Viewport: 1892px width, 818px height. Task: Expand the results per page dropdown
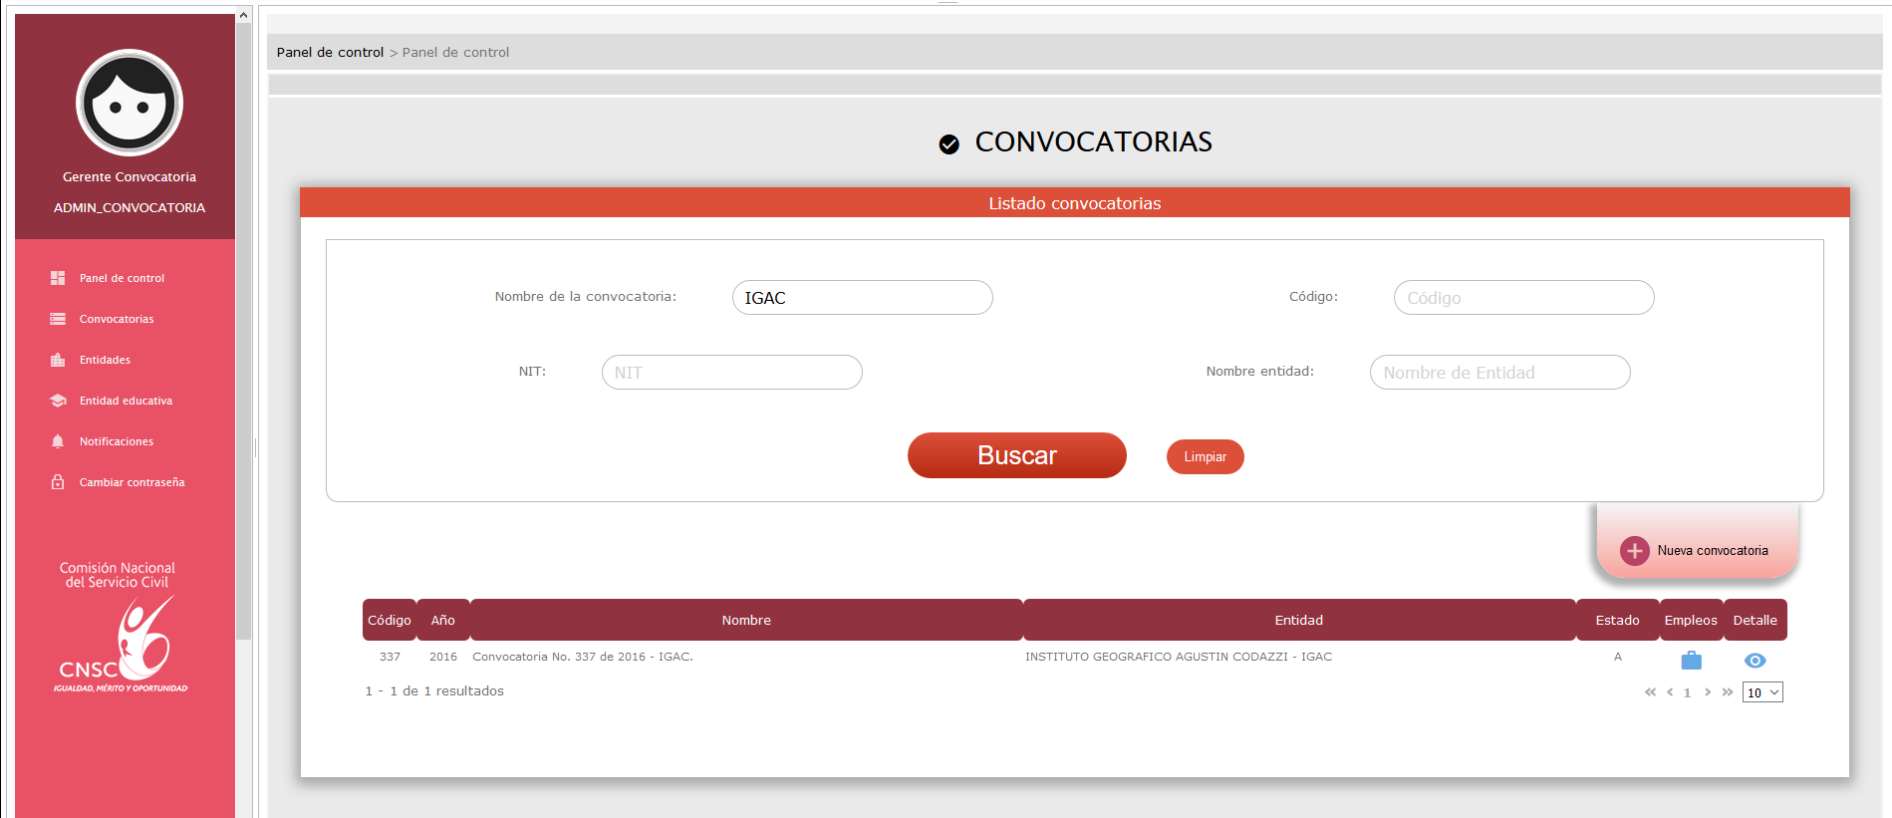(1761, 692)
